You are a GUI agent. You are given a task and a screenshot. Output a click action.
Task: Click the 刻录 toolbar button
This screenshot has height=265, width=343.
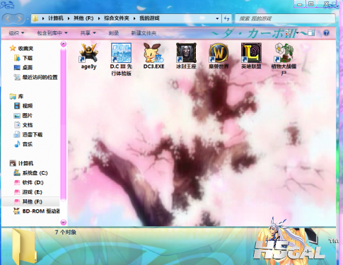click(x=114, y=33)
